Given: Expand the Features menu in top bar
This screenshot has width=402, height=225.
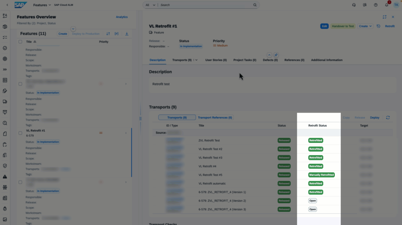Looking at the screenshot, I should [x=42, y=5].
